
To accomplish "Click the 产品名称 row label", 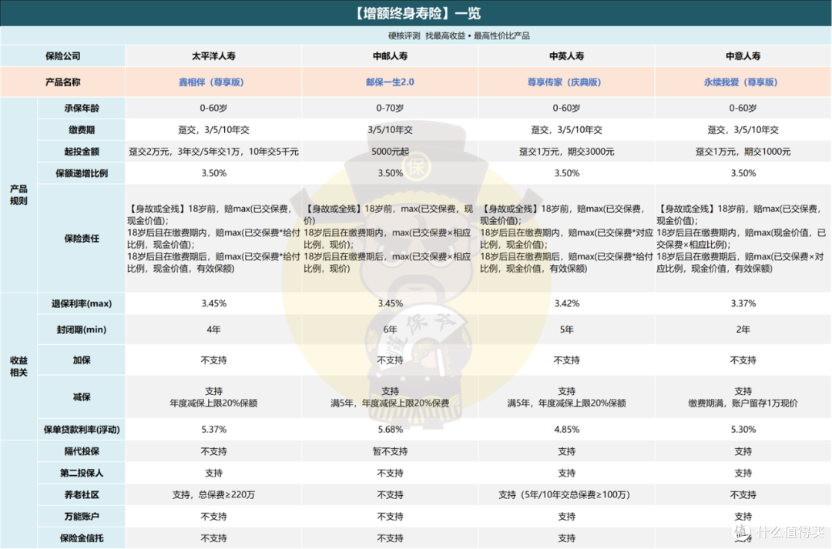I will (62, 82).
